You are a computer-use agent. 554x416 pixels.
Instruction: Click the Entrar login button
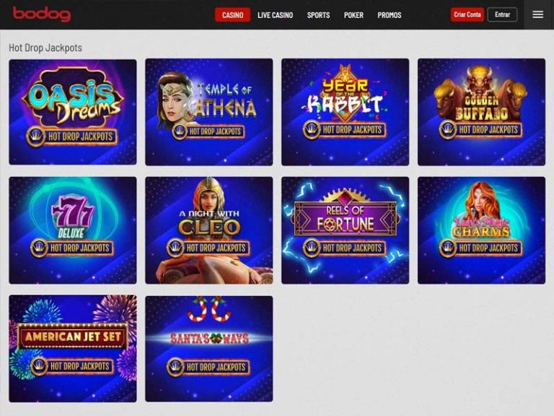coord(502,14)
